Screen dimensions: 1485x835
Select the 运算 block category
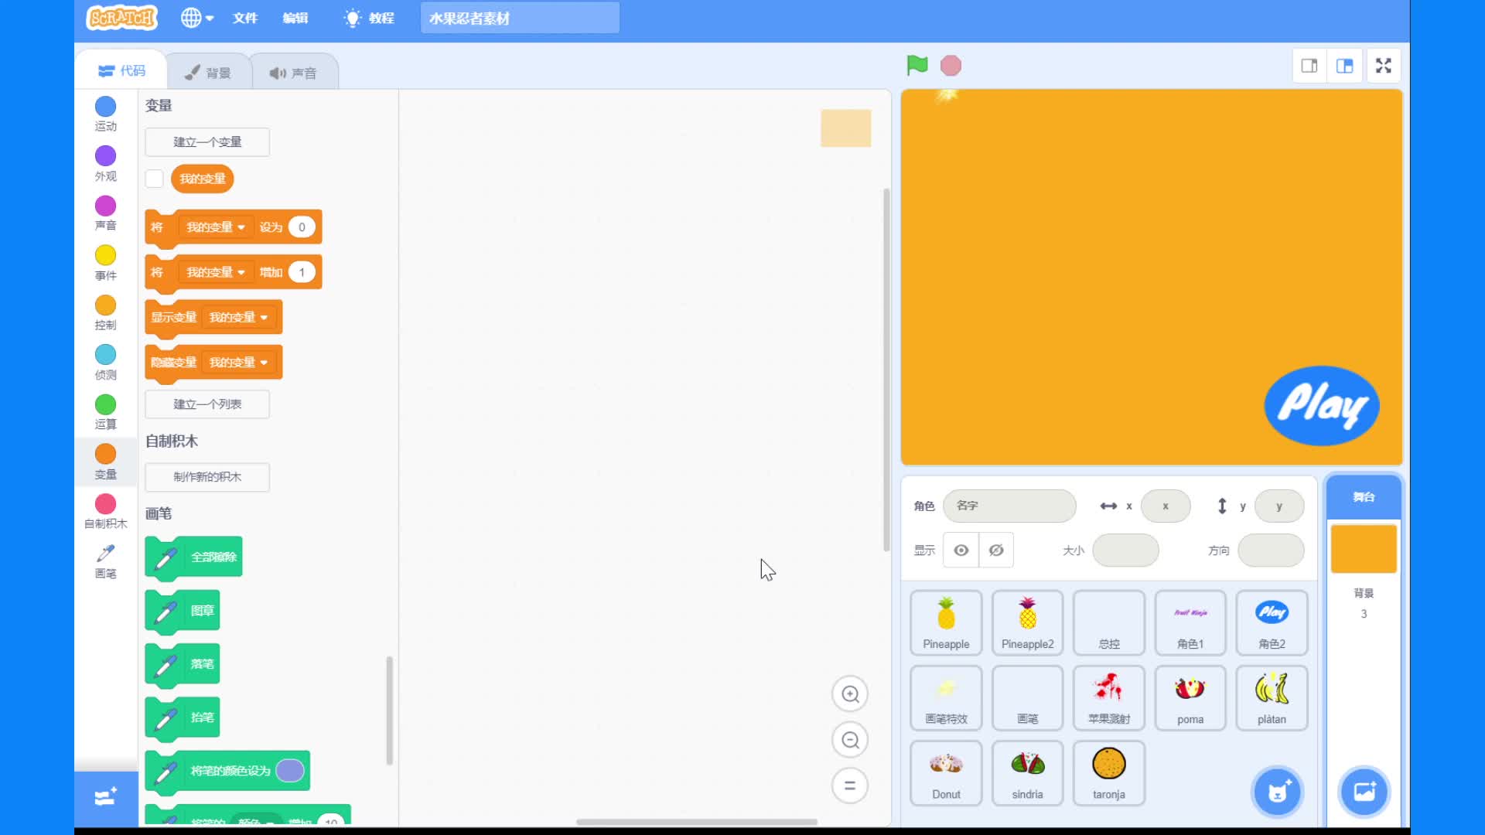[x=106, y=412]
